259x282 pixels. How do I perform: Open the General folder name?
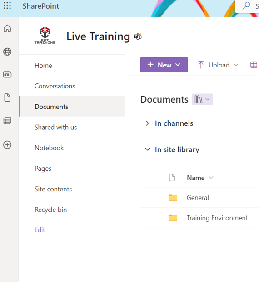(x=198, y=198)
